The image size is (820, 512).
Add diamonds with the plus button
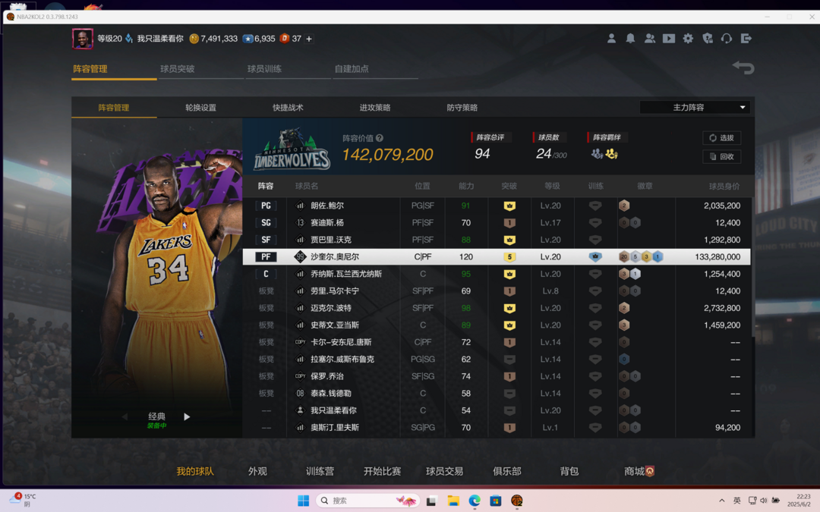point(309,39)
